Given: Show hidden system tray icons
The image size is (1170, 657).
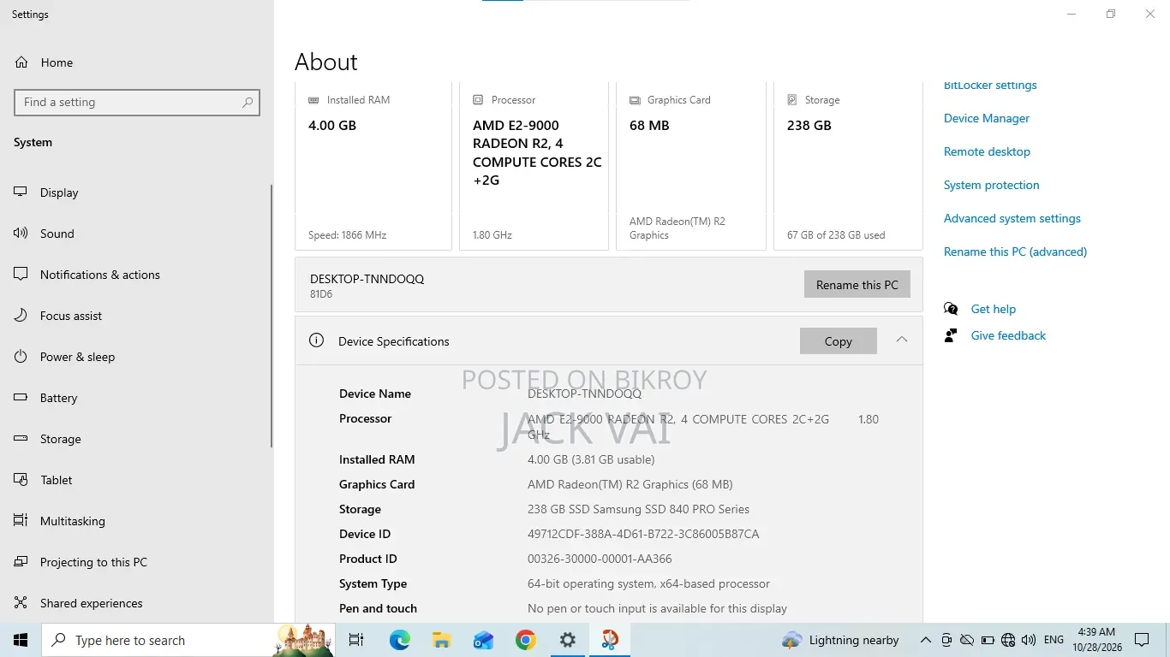Looking at the screenshot, I should click(926, 640).
